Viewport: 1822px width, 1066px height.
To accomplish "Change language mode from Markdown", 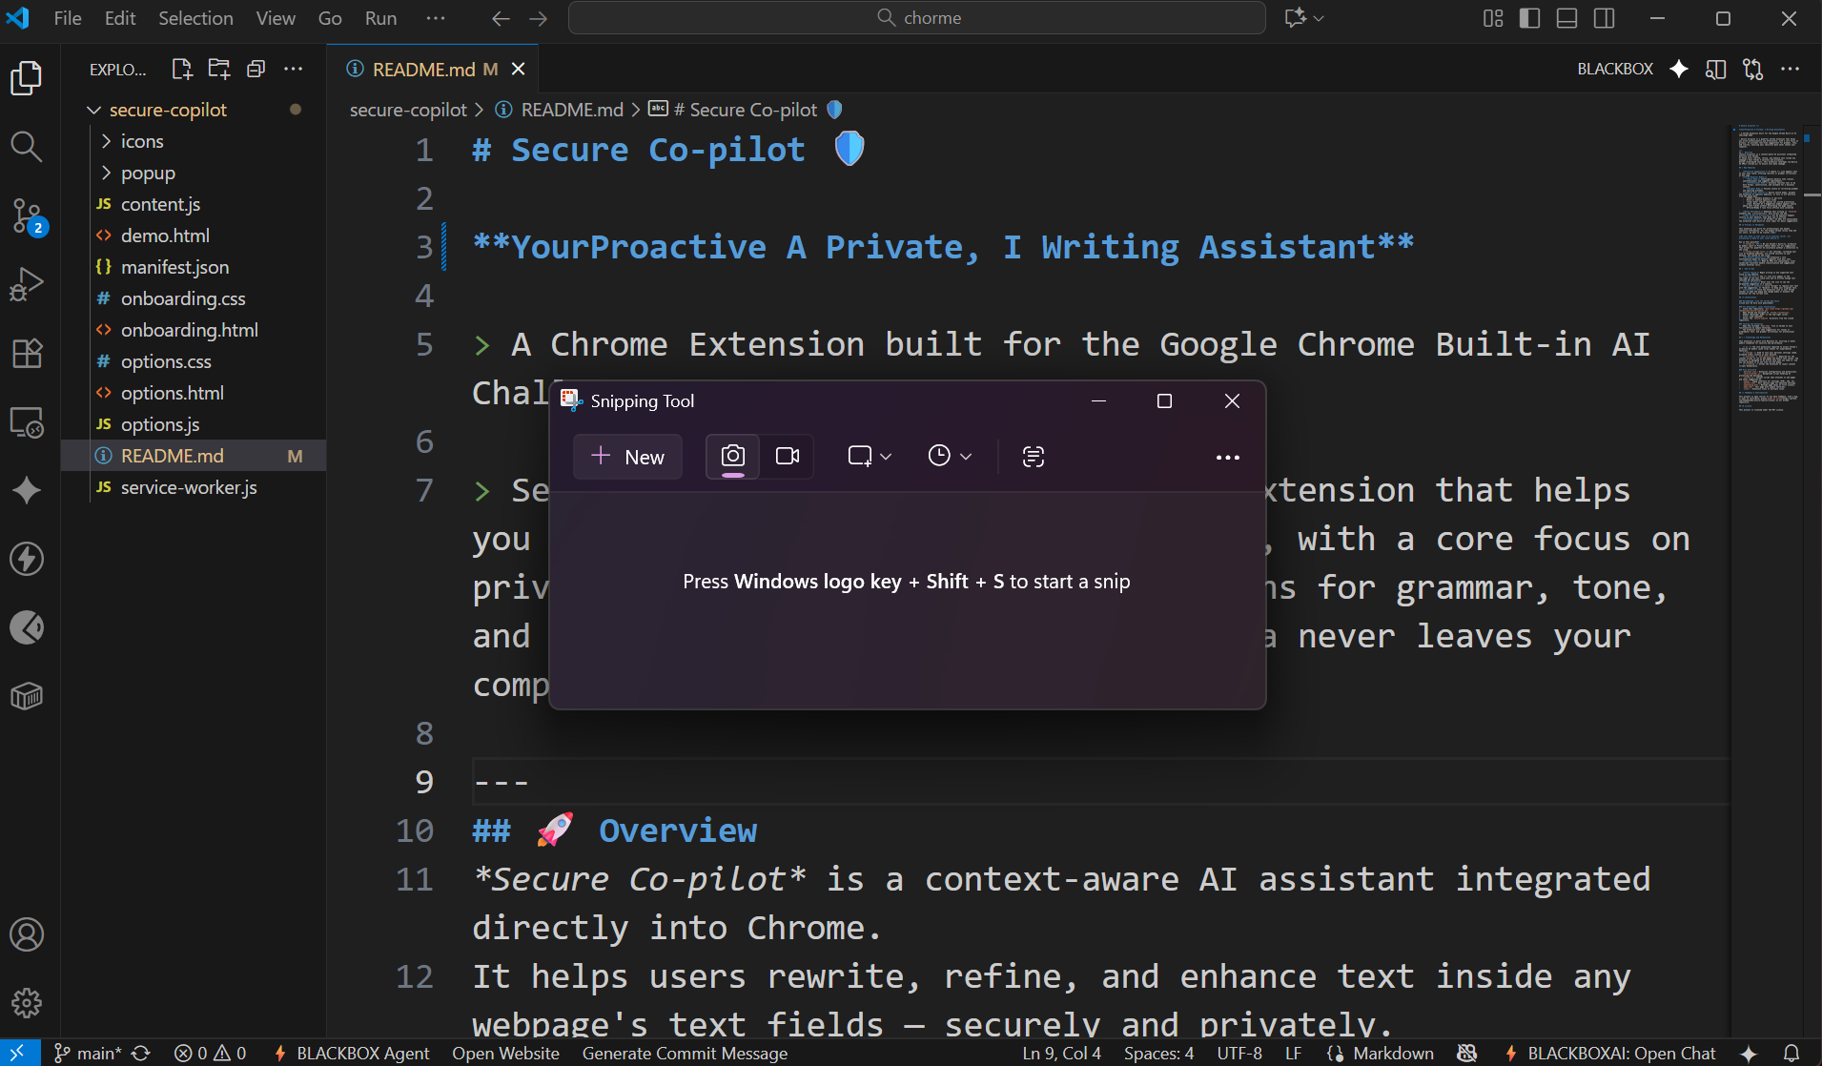I will tap(1393, 1054).
